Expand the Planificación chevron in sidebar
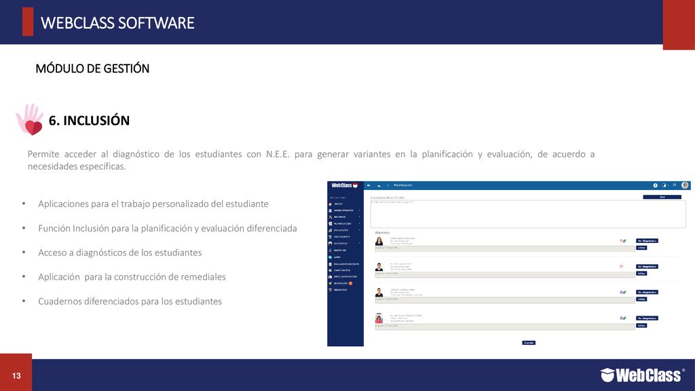695x391 pixels. coord(360,223)
